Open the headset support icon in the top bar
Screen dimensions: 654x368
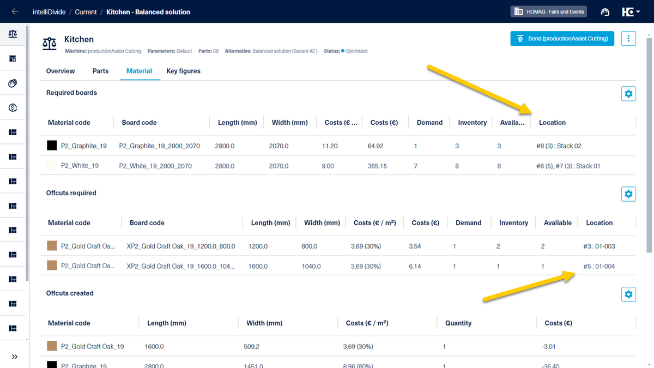[x=605, y=11]
